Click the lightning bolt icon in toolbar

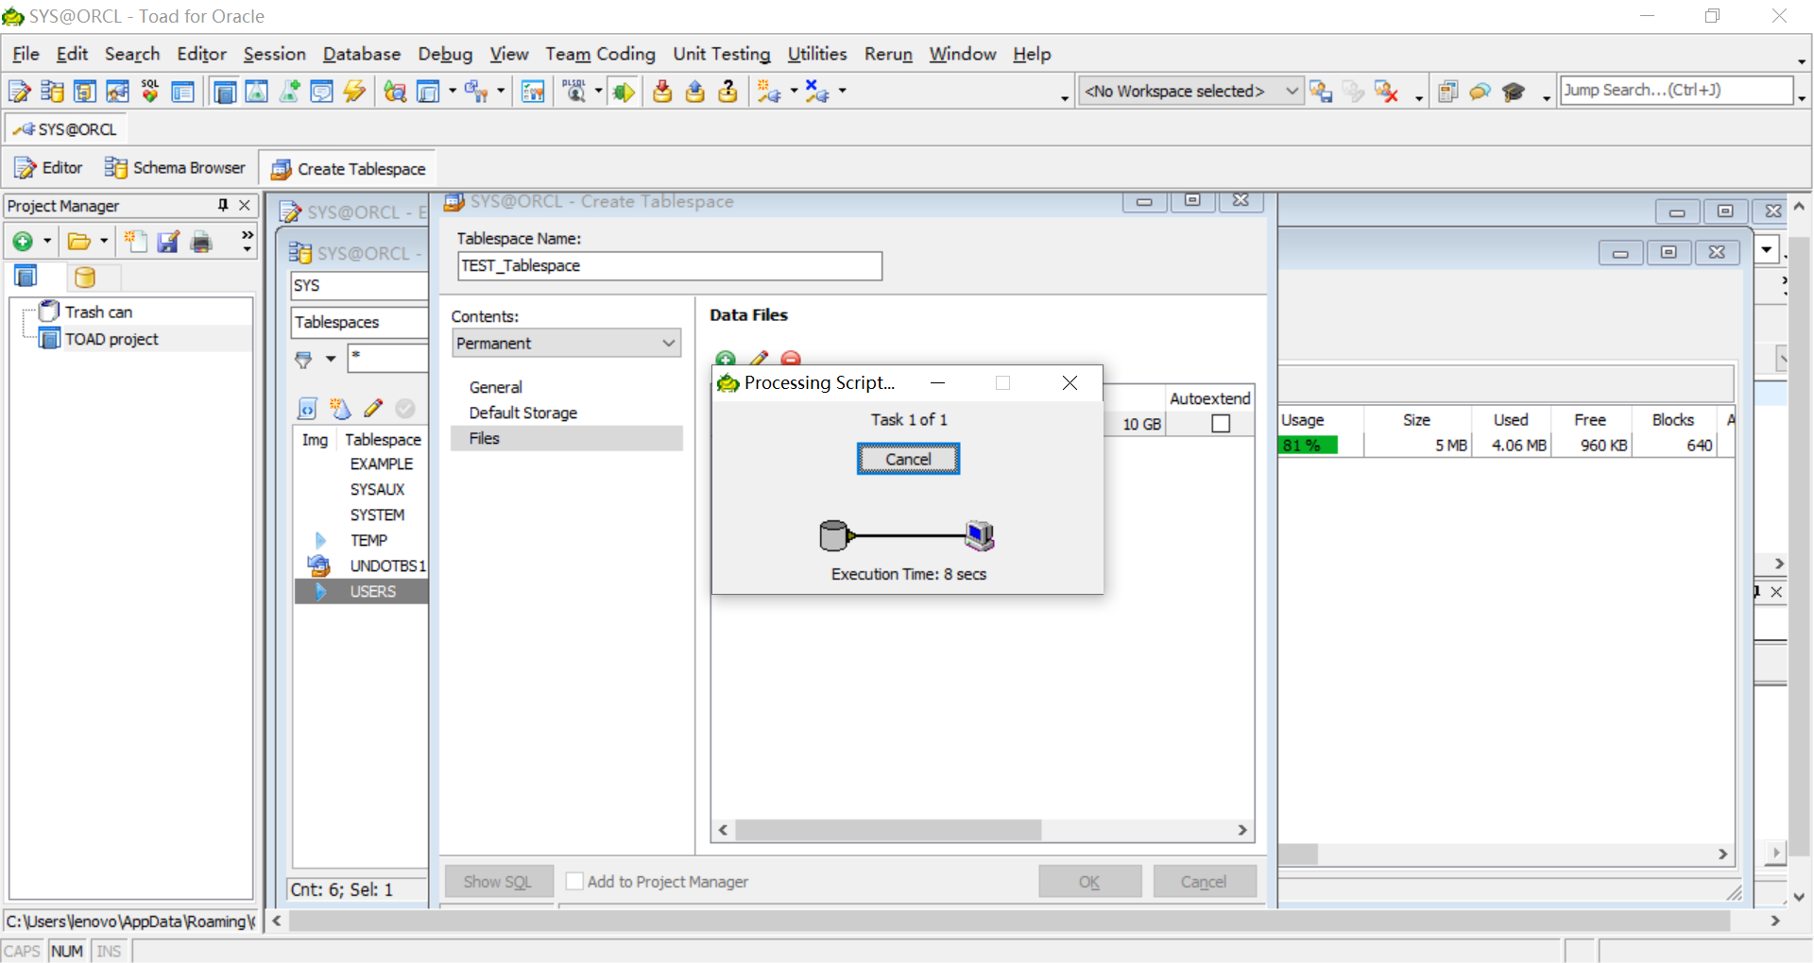coord(354,92)
